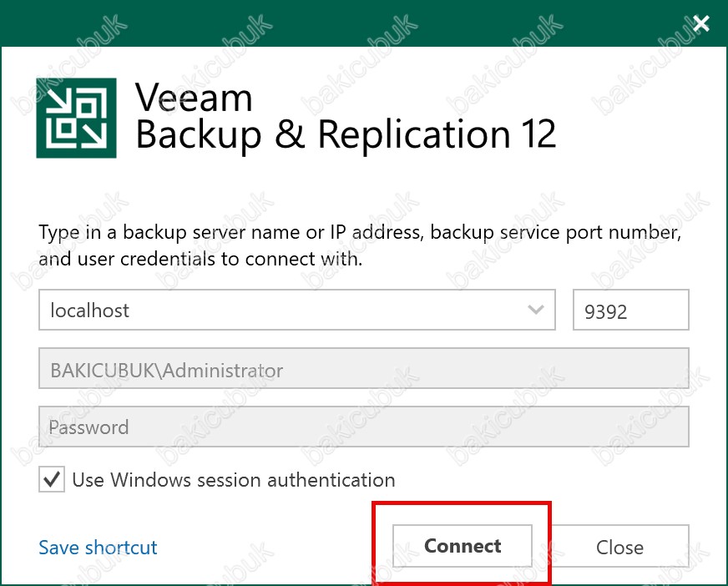This screenshot has width=728, height=586.
Task: Click the Password input field
Action: (363, 427)
